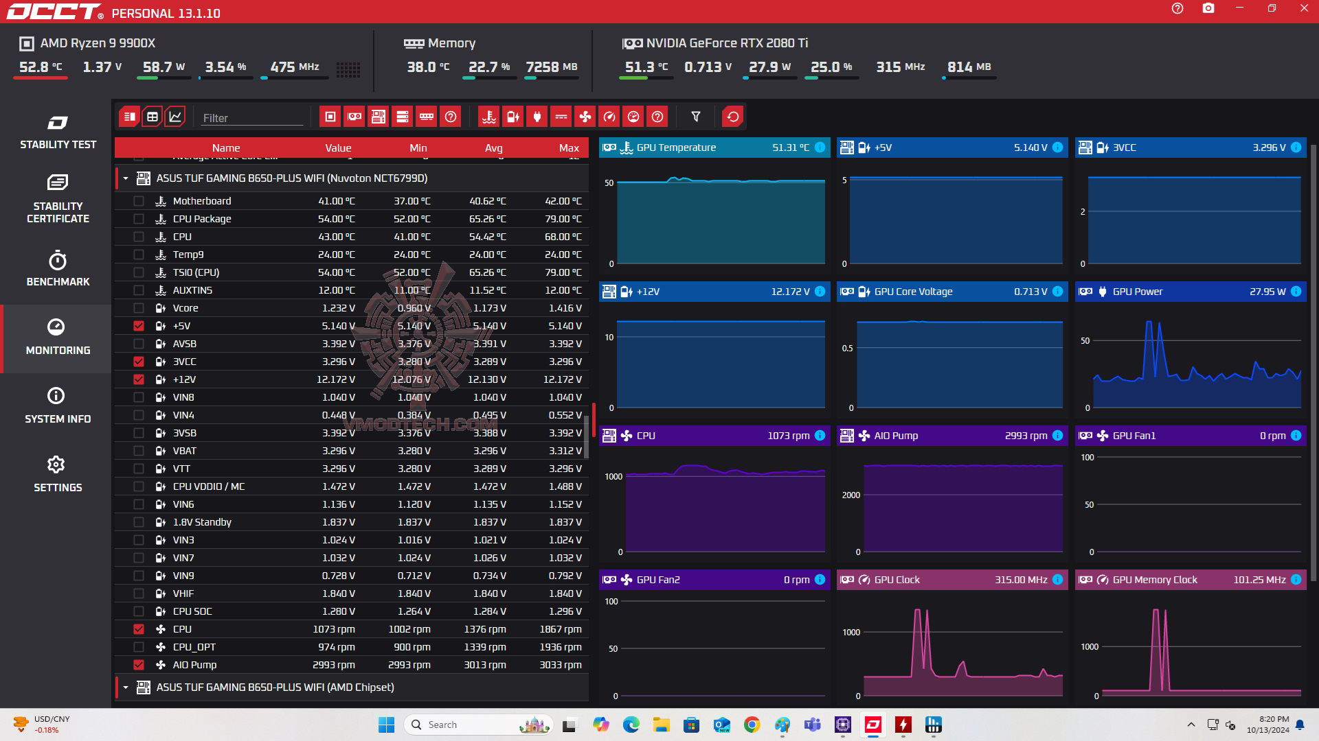The image size is (1319, 741).
Task: Open info for GPU Temperature graph
Action: 820,148
